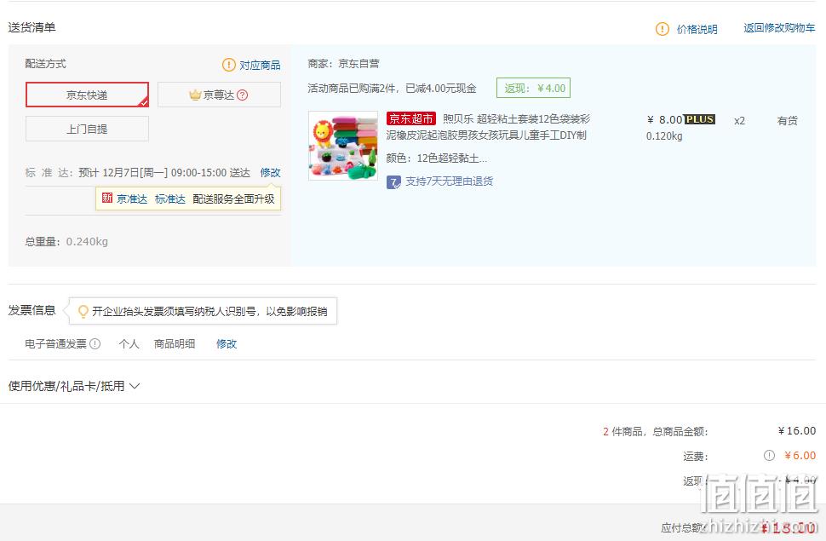Click the lightbulb icon in invoice tip
Screen dimensions: 826x541
pos(83,311)
